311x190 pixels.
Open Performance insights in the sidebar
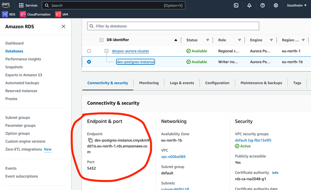click(x=23, y=59)
